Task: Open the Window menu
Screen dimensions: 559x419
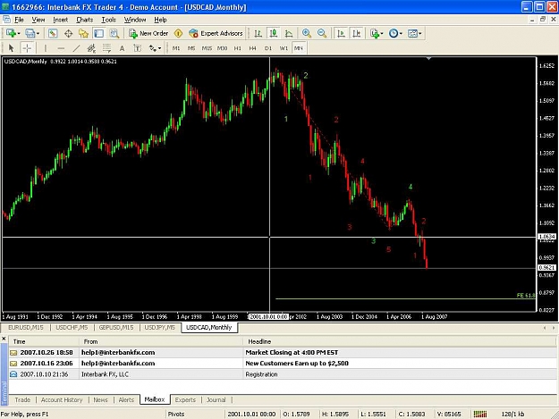Action: (135, 20)
